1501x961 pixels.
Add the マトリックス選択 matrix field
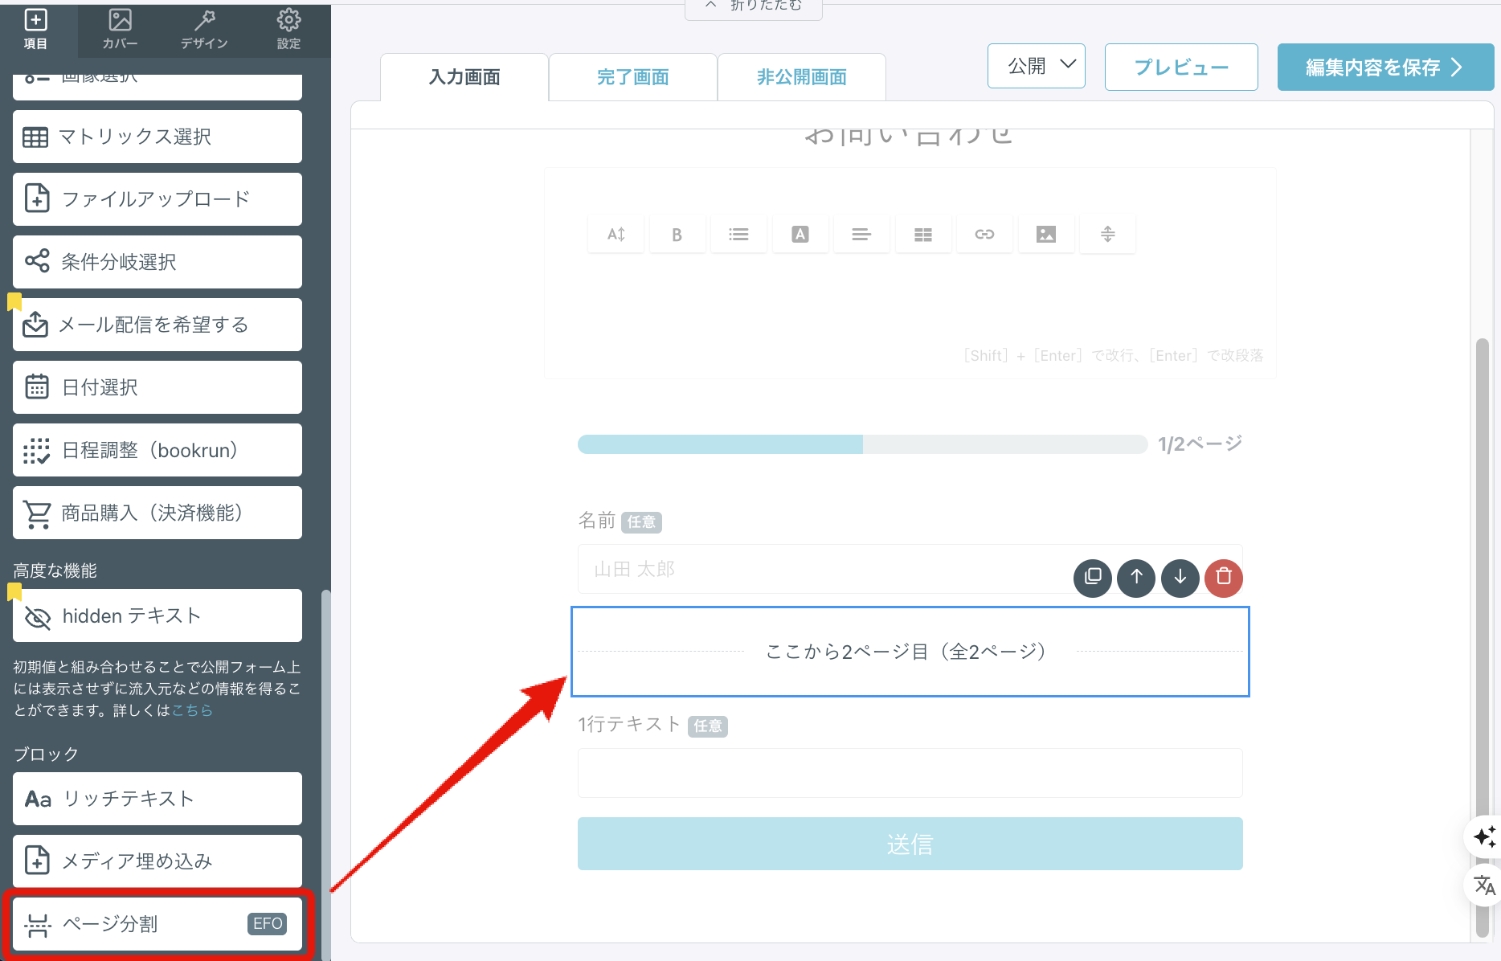point(157,137)
